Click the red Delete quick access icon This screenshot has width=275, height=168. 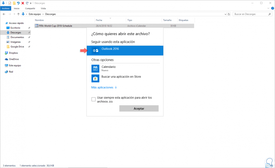(23, 3)
